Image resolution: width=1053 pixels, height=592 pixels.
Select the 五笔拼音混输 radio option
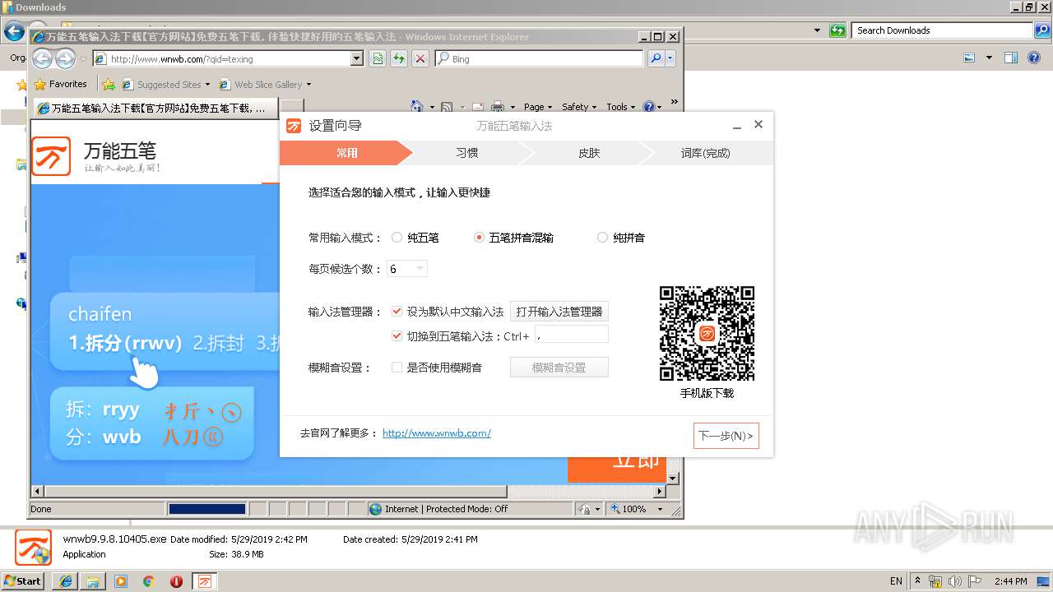click(x=479, y=238)
